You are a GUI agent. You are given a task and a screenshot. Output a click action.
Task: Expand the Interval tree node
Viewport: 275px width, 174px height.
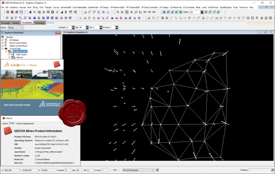point(10,57)
